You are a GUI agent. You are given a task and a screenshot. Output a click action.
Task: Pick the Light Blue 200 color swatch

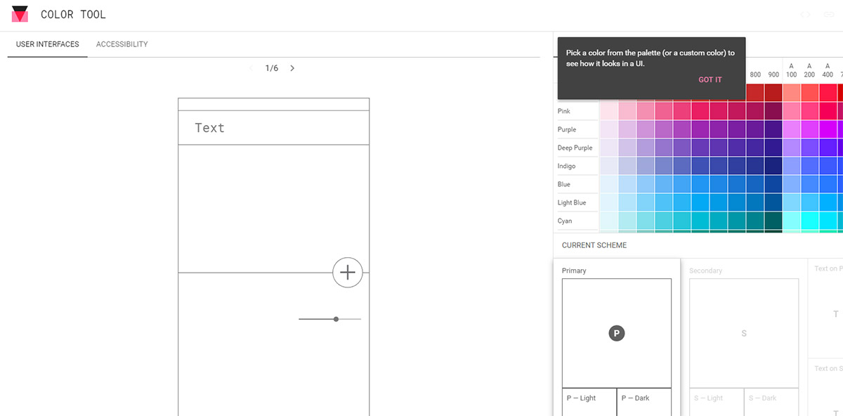pyautogui.click(x=645, y=202)
